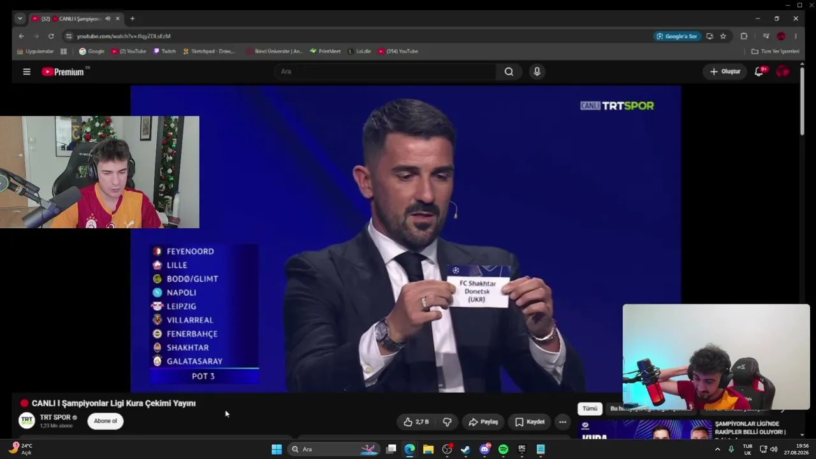Open File Explorer from the taskbar

pos(428,449)
